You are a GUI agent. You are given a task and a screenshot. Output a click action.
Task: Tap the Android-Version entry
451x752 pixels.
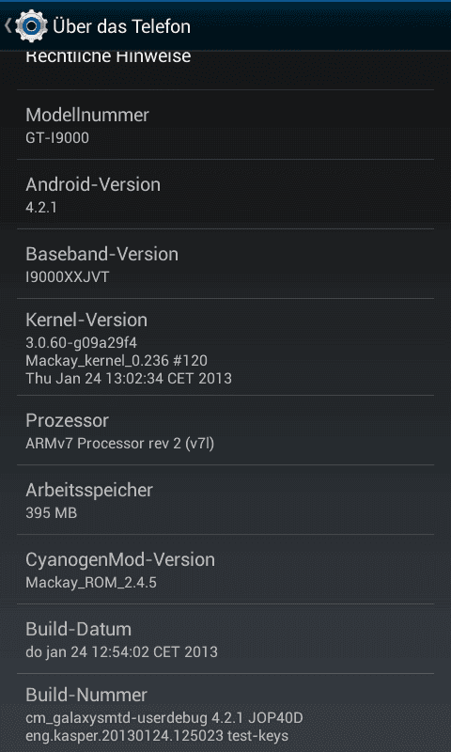click(x=225, y=195)
